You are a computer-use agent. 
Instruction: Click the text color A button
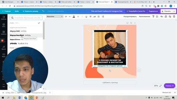[x=74, y=17]
